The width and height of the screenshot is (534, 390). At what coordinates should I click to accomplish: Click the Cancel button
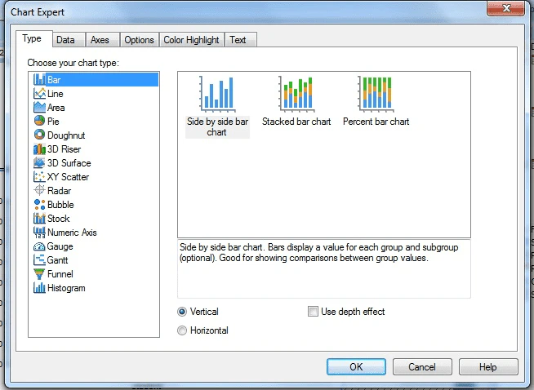pyautogui.click(x=422, y=367)
